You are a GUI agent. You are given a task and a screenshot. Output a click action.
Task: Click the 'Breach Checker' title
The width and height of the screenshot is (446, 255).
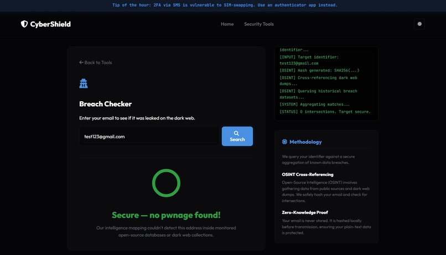coord(105,104)
